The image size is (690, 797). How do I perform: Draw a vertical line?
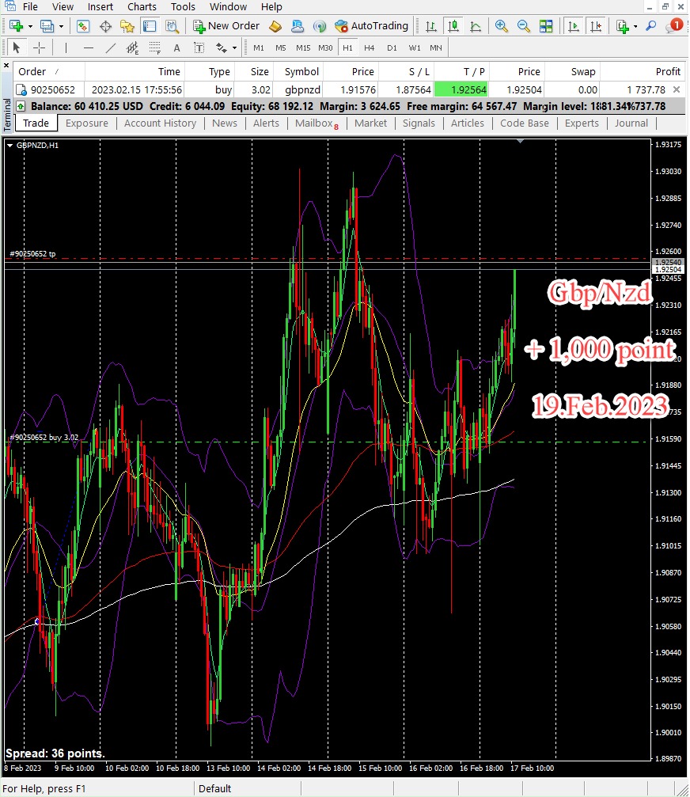tap(66, 47)
